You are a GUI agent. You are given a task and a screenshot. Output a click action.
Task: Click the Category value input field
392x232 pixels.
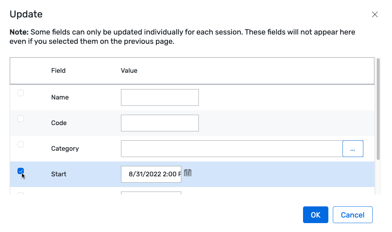pyautogui.click(x=231, y=148)
